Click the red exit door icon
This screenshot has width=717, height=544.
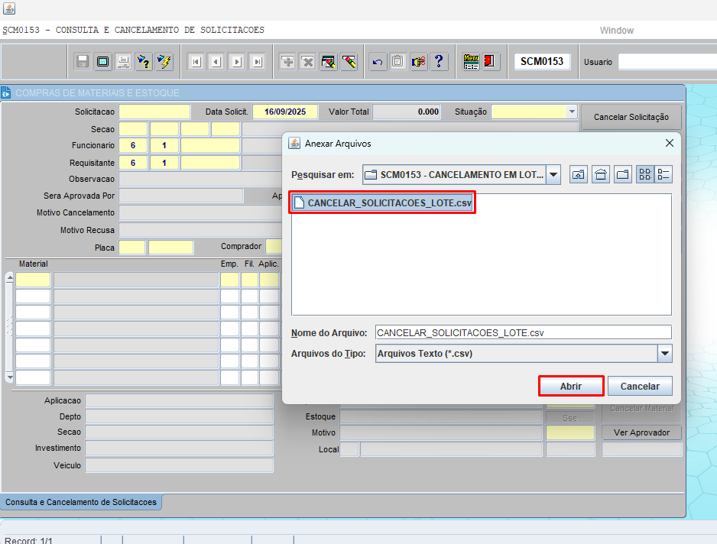click(x=490, y=62)
